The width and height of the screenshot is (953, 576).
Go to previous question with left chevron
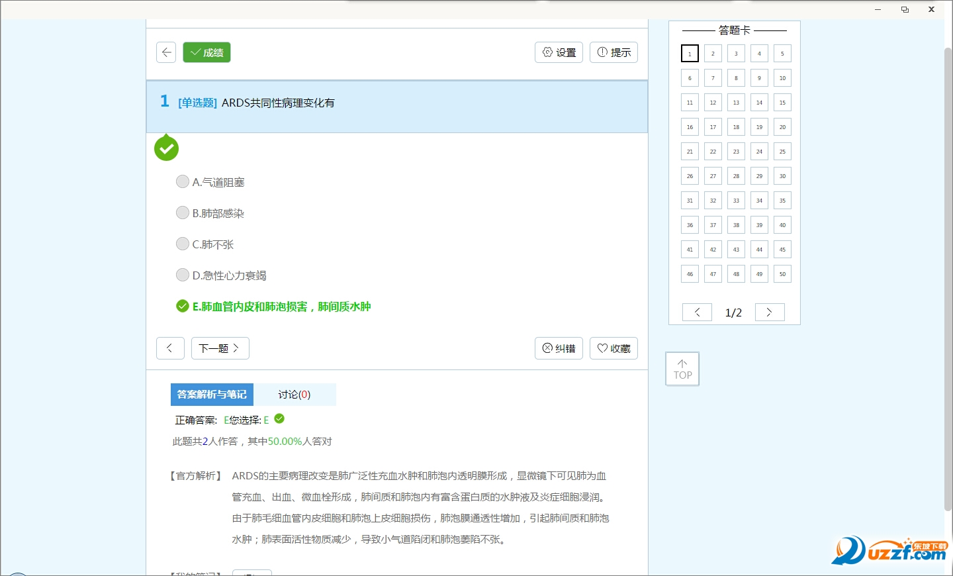tap(170, 348)
